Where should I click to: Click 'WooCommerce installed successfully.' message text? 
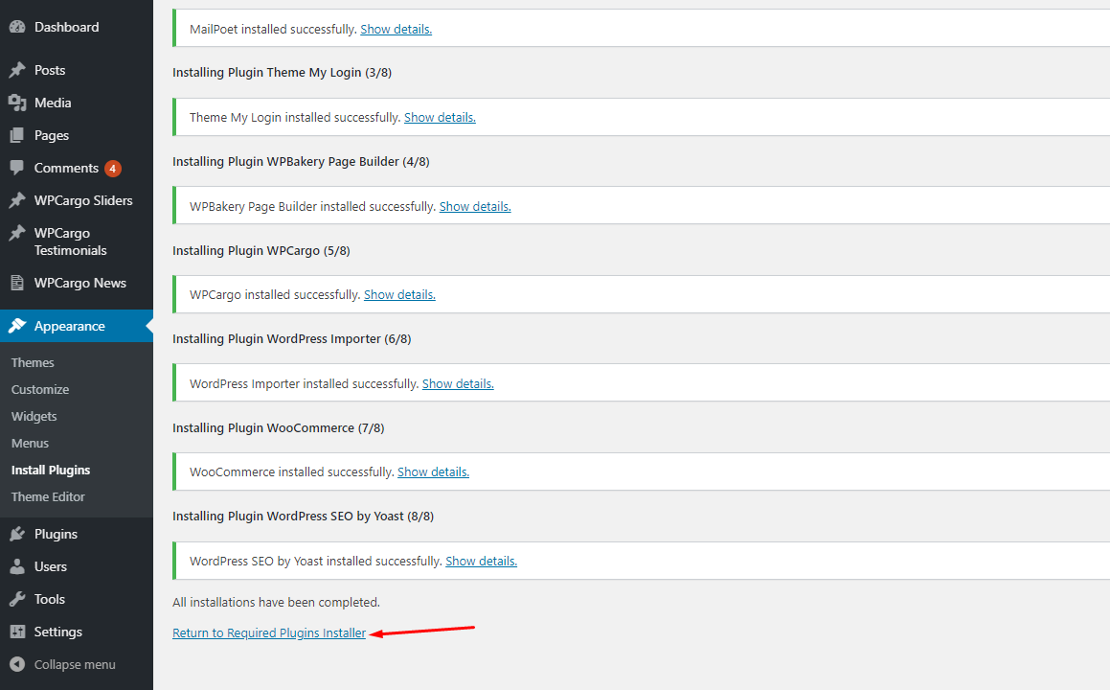(292, 471)
